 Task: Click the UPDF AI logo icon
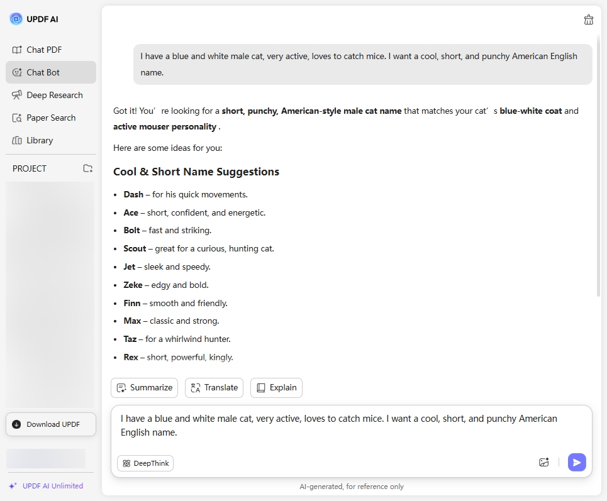pos(16,19)
